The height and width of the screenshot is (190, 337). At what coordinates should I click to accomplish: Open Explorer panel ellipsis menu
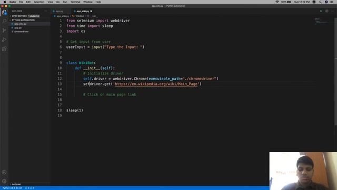coord(46,11)
